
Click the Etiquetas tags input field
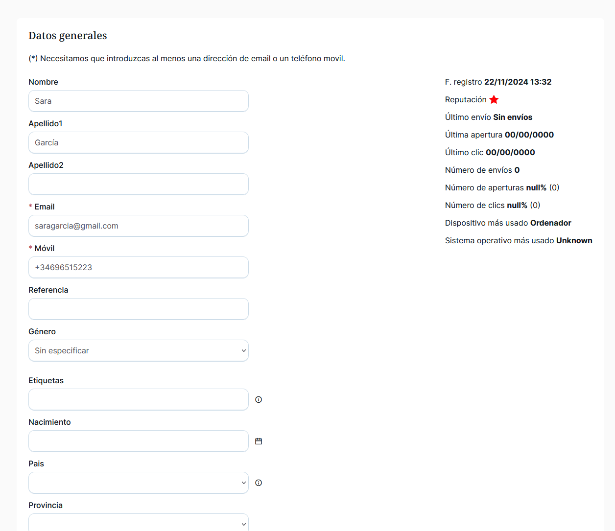[x=139, y=400]
